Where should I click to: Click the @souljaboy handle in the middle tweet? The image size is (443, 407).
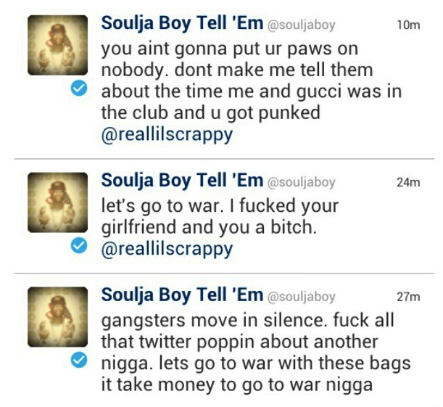[301, 183]
